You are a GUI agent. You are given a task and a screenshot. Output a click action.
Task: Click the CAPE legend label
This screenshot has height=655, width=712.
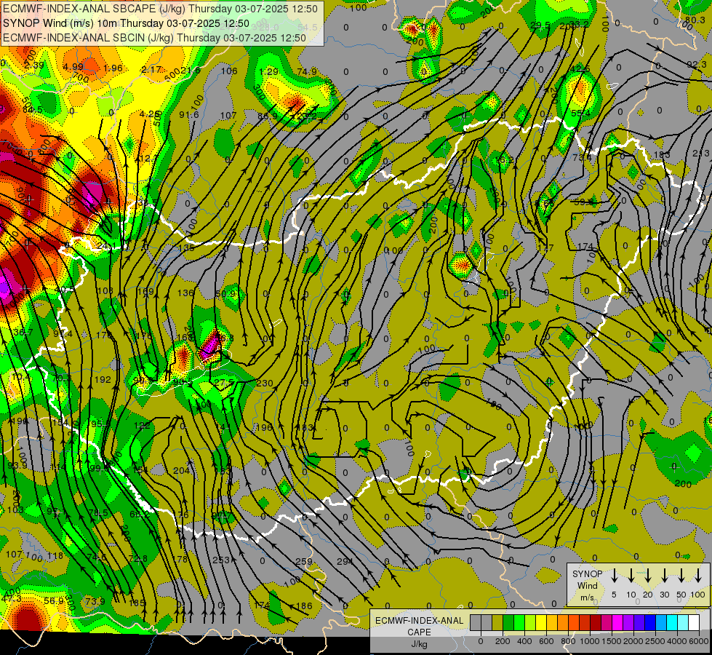[419, 632]
